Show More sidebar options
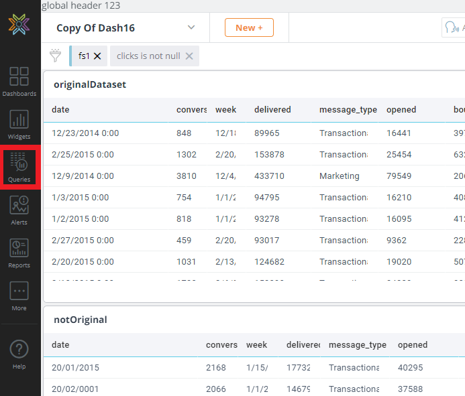Screen dimensions: 465x396 point(19,295)
